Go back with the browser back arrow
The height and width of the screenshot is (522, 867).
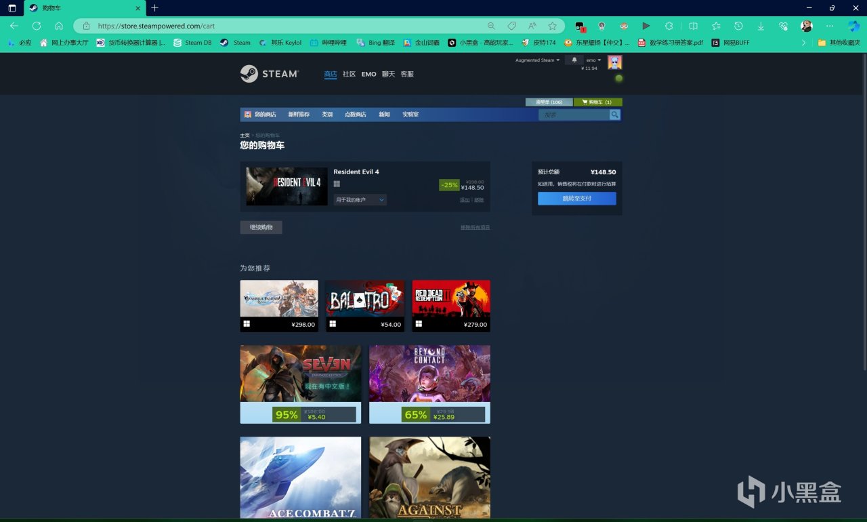click(x=14, y=26)
